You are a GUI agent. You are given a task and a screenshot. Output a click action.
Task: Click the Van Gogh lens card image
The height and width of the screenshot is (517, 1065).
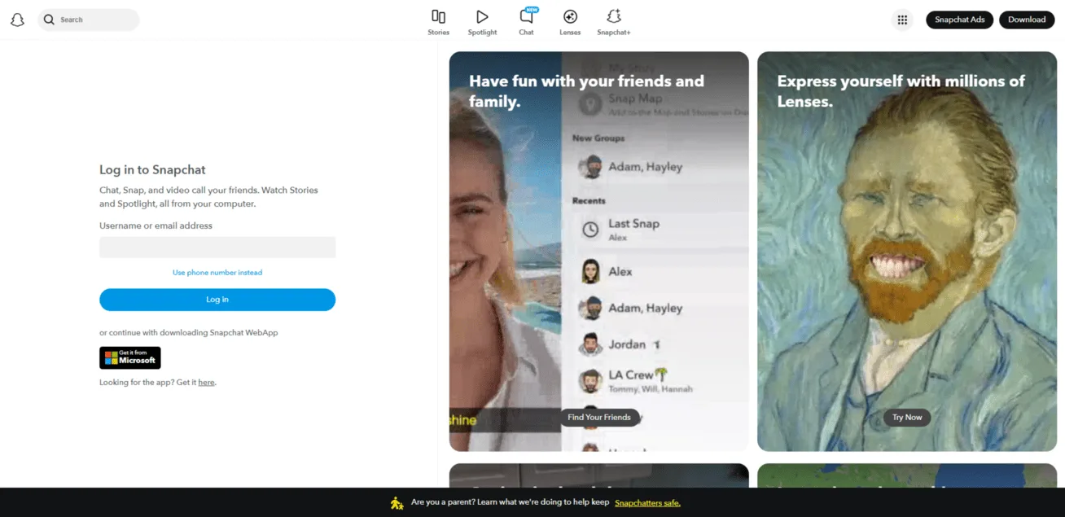(907, 252)
